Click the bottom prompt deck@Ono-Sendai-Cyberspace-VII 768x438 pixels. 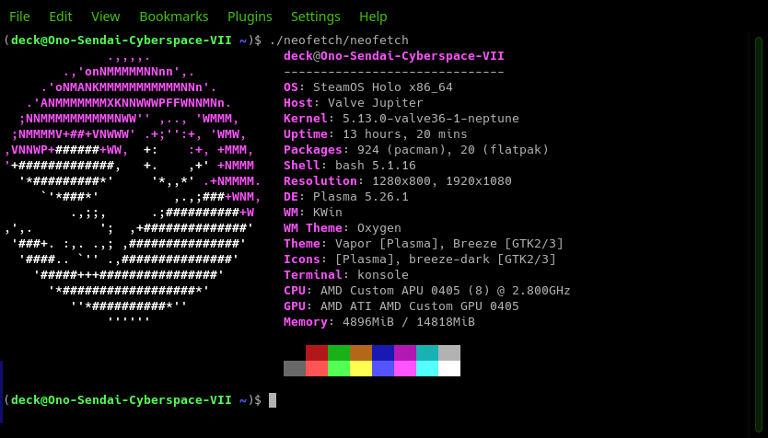point(121,400)
